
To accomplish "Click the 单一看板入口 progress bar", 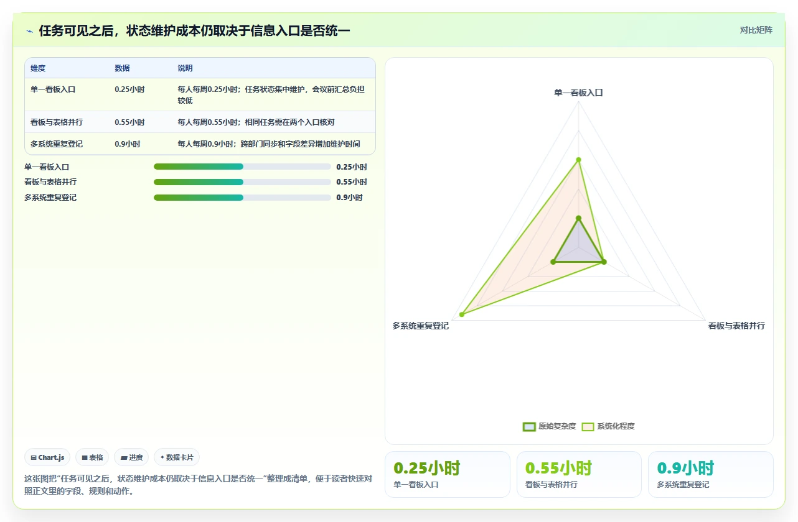I will click(x=242, y=167).
